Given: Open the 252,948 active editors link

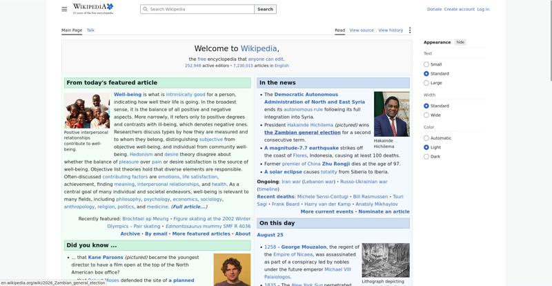Looking at the screenshot, I should (193, 66).
